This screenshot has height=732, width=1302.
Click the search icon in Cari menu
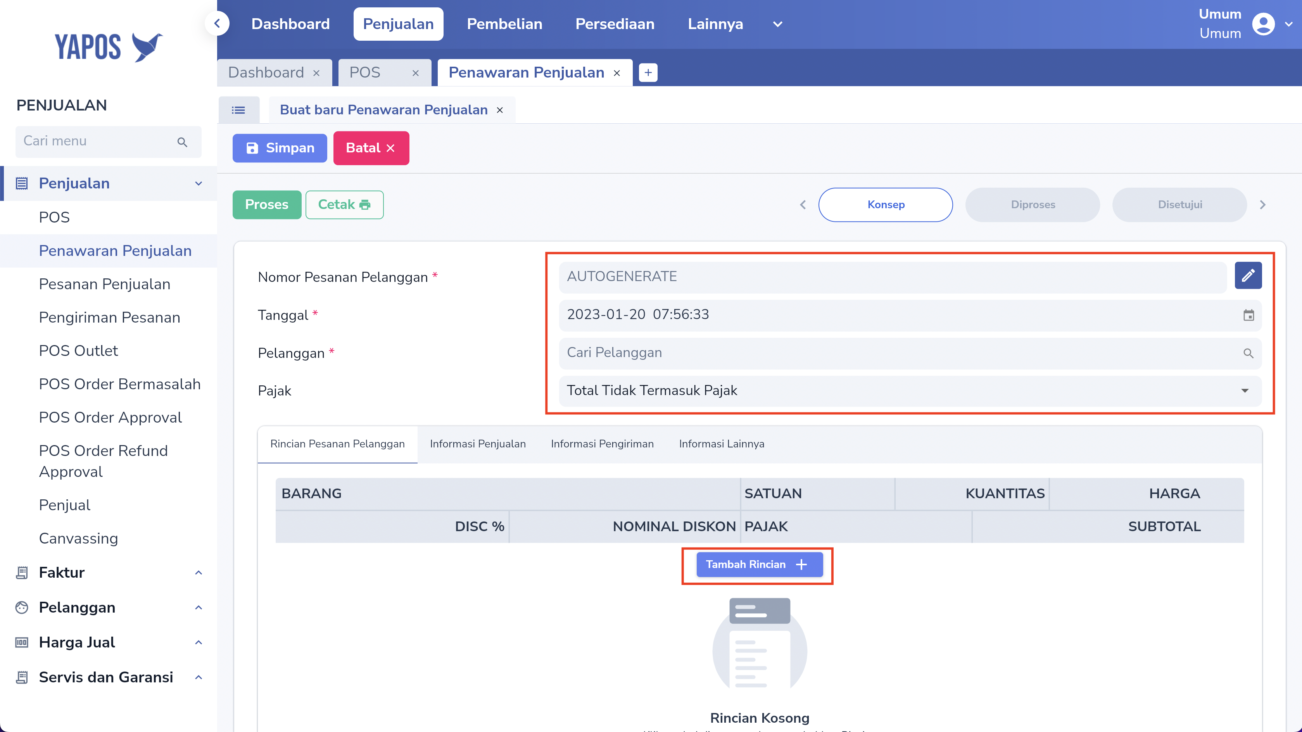[183, 142]
